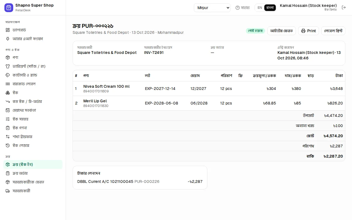Open the সাহায্য help link
352x220 pixels.
(243, 8)
